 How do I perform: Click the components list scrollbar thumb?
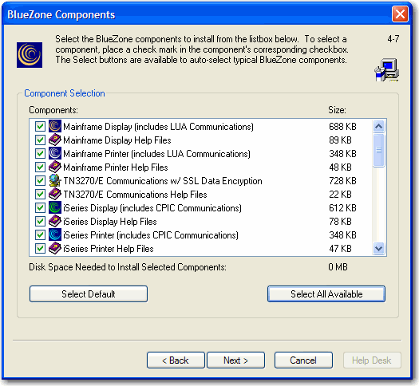378,150
